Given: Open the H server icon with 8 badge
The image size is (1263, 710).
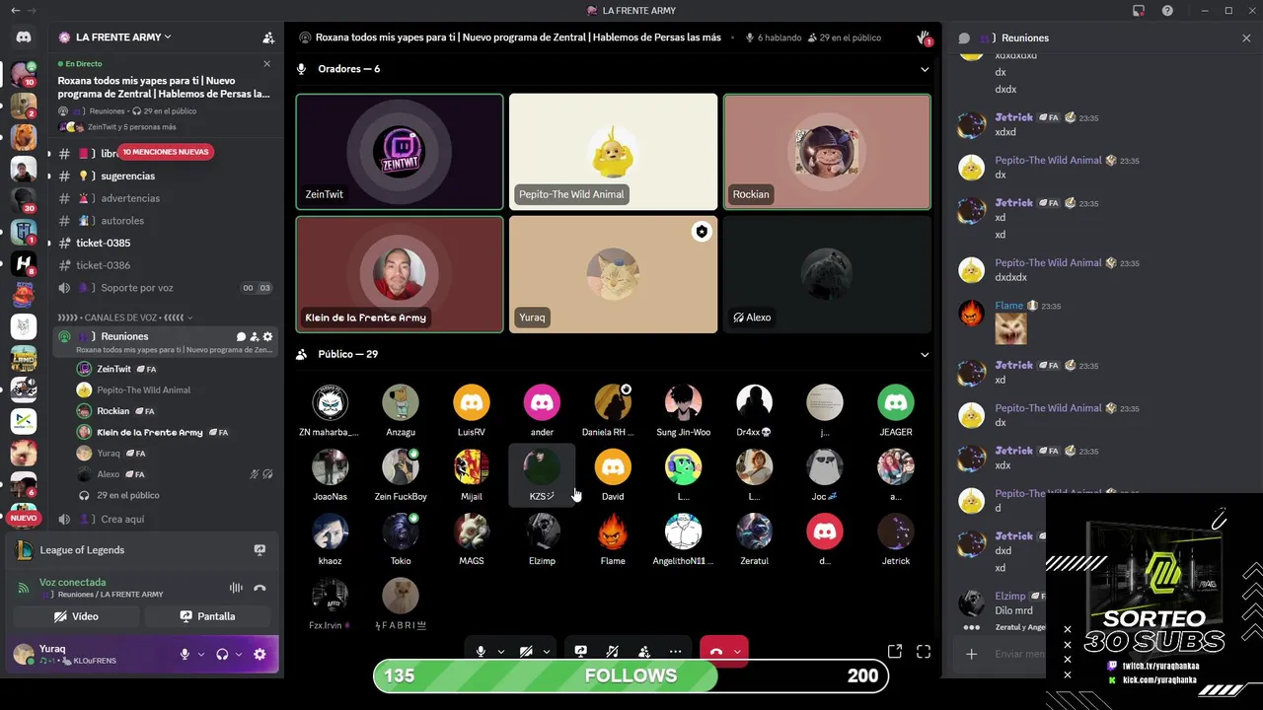Looking at the screenshot, I should pos(24,263).
